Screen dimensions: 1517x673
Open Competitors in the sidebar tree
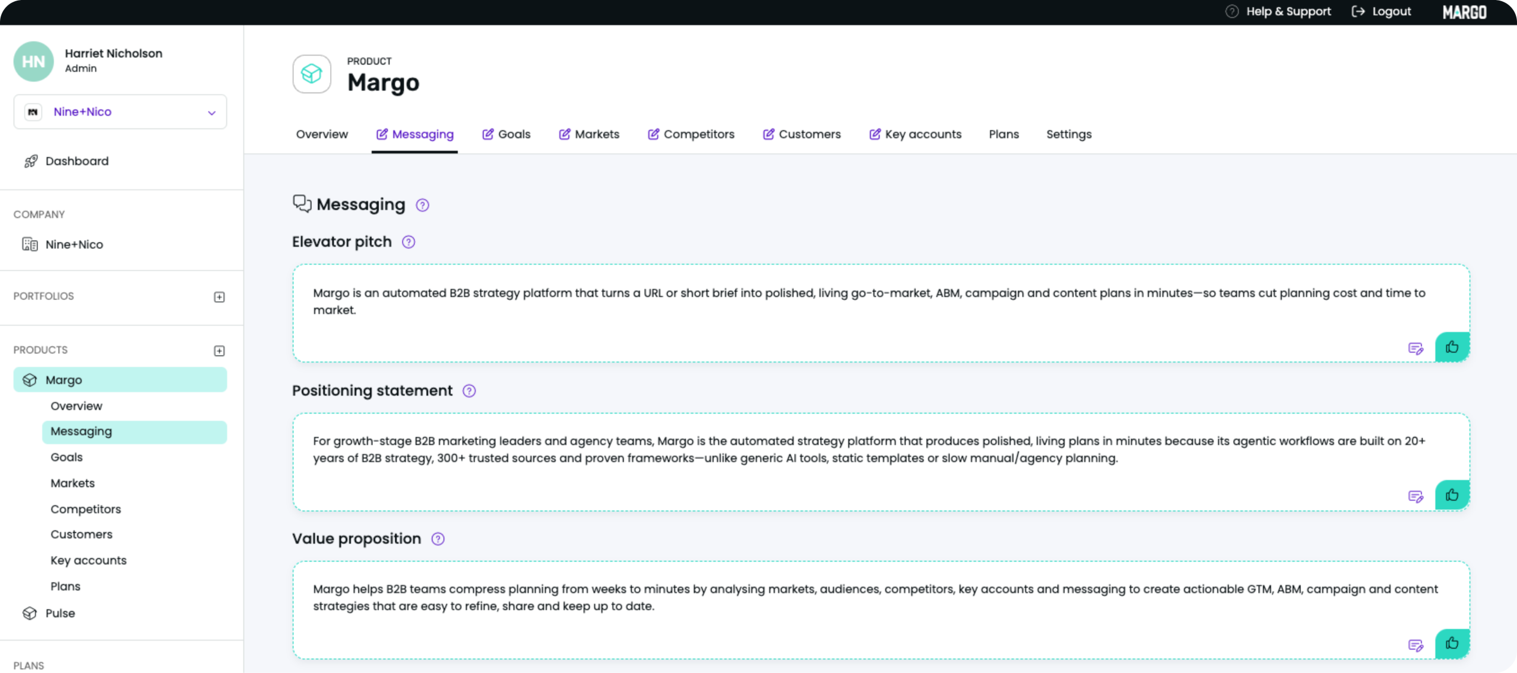pyautogui.click(x=85, y=509)
